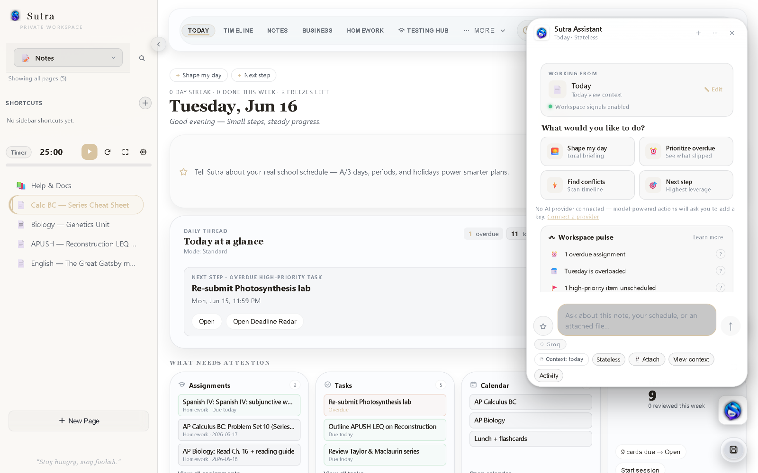This screenshot has width=758, height=473.
Task: Open AP Calculus BC Problem Set 10 card
Action: (239, 429)
